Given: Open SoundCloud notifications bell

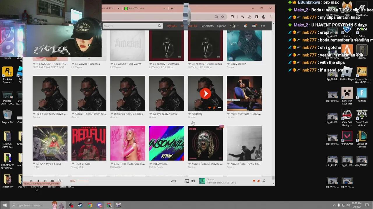Looking at the screenshot, I should coord(245,26).
